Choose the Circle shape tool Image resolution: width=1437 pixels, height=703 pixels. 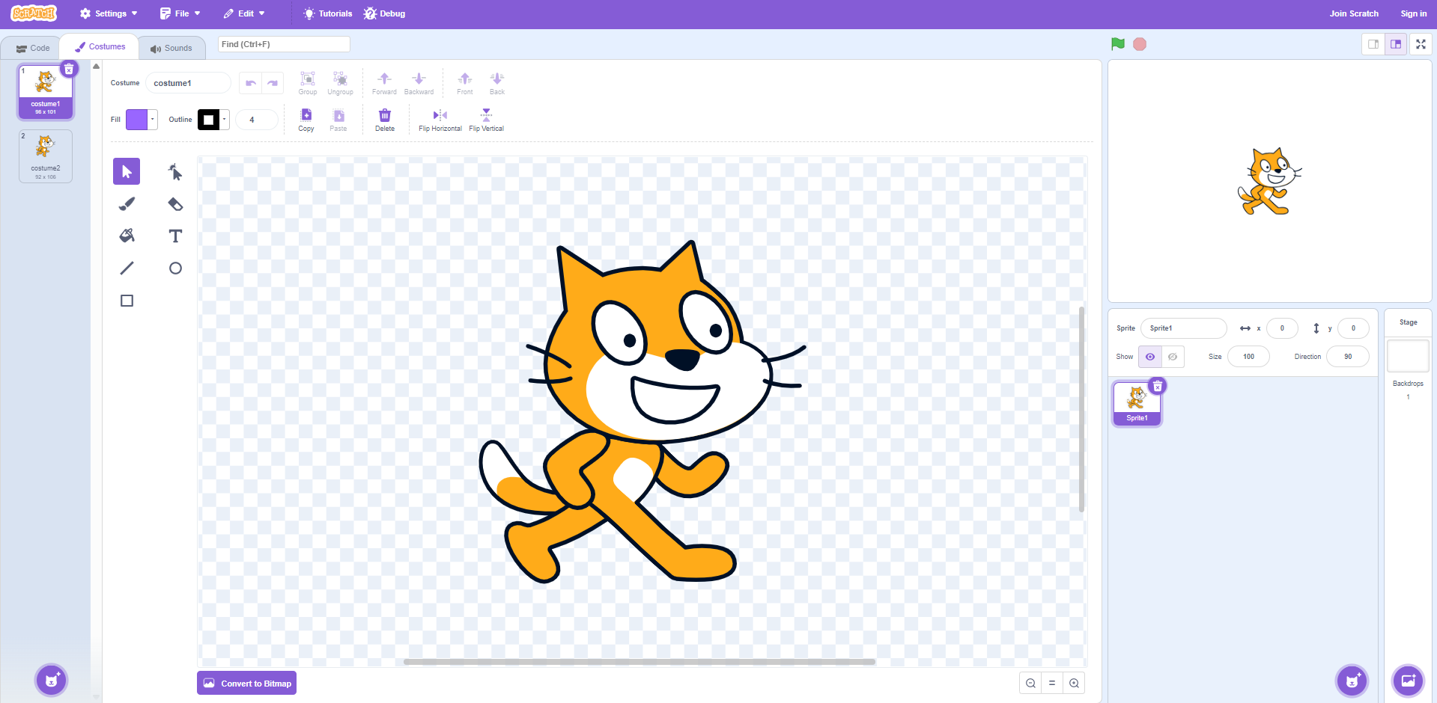point(175,268)
